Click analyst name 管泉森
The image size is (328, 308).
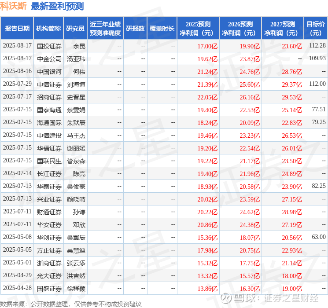(x=76, y=161)
